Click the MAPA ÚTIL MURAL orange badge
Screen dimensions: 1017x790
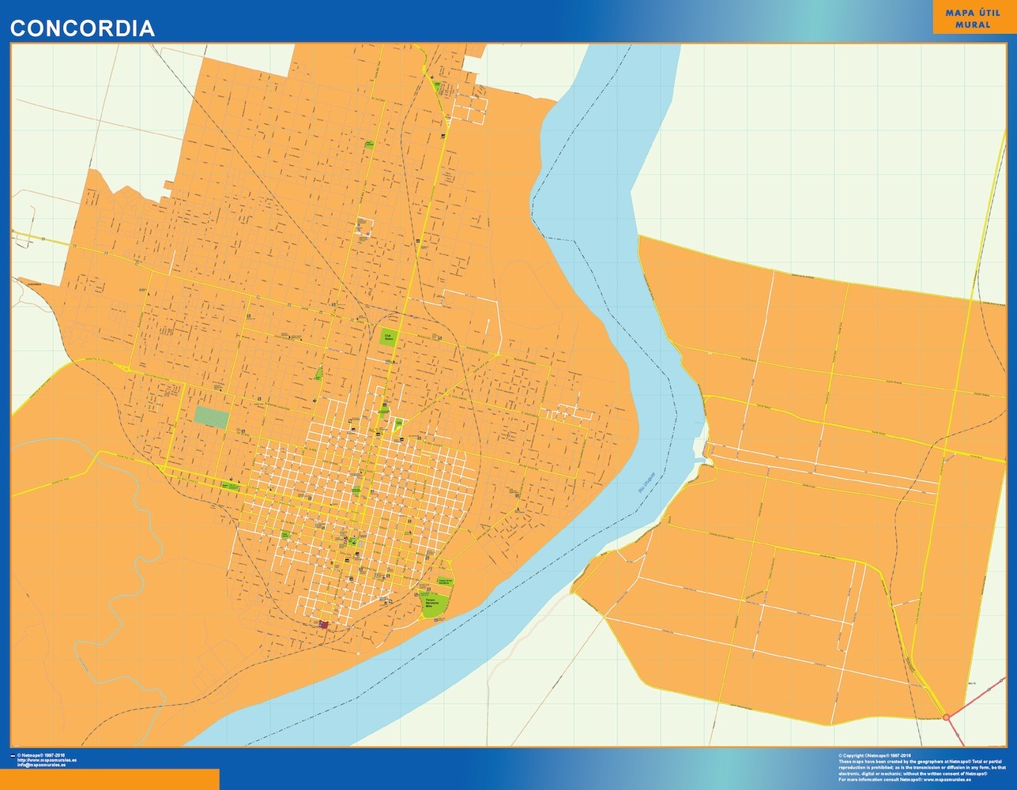[972, 17]
